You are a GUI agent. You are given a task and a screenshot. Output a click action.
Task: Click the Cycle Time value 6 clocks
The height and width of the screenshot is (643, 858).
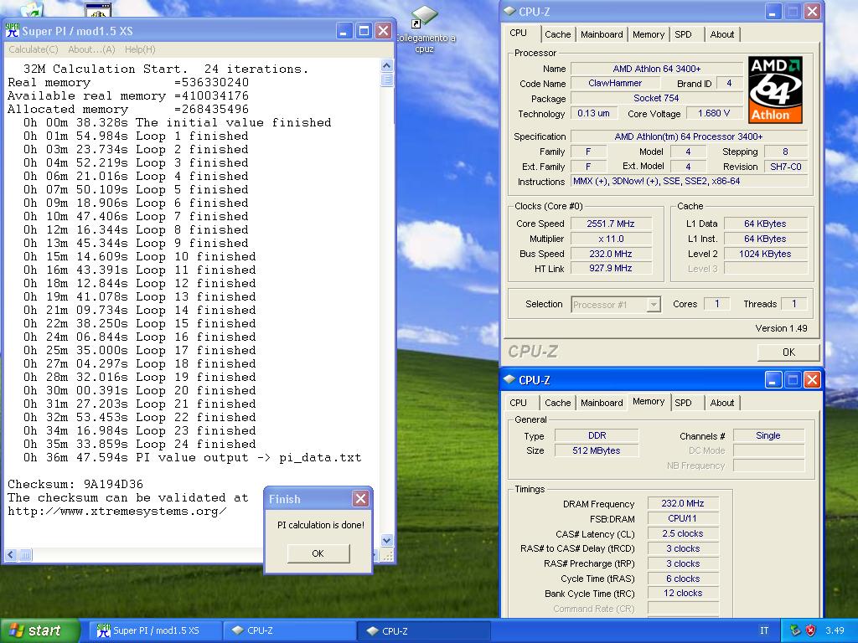(682, 579)
